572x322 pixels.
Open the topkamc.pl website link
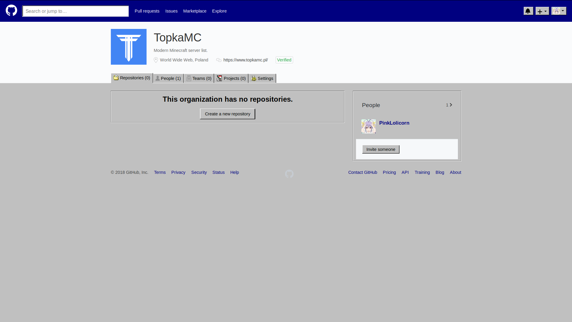click(245, 60)
